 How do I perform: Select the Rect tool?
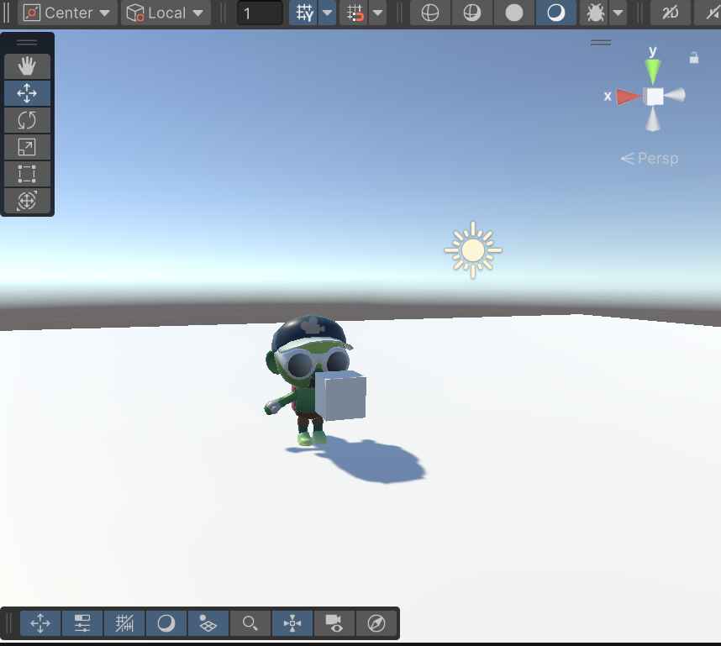point(27,174)
